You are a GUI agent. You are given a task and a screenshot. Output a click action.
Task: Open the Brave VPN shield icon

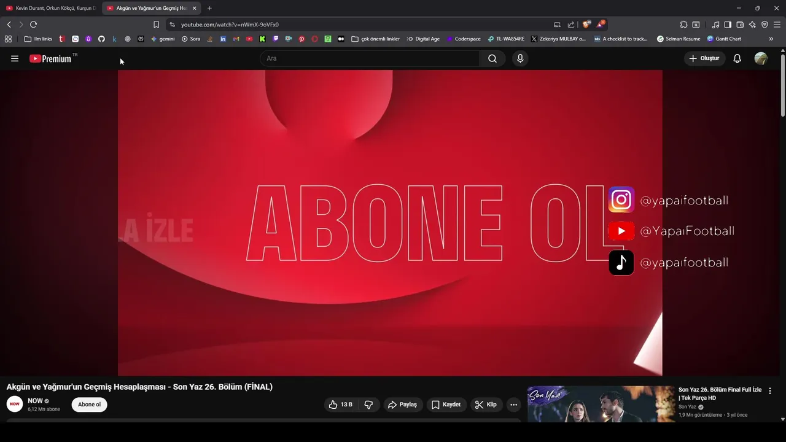pos(765,25)
